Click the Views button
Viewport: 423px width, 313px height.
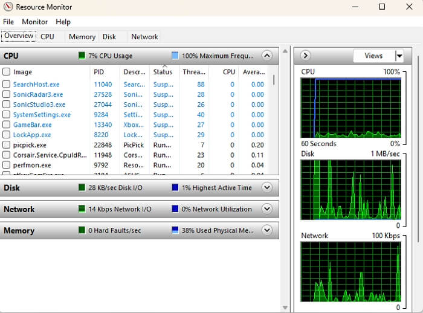(374, 56)
